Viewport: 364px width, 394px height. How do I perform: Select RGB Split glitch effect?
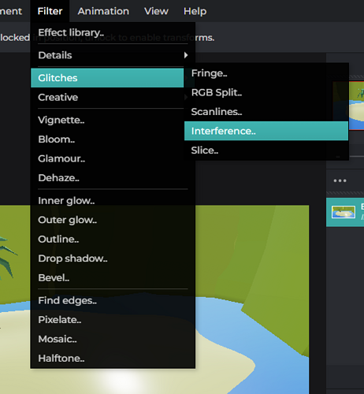[x=266, y=92]
